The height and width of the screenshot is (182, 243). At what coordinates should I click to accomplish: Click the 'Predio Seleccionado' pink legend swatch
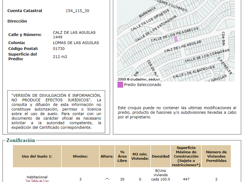[x=120, y=85]
